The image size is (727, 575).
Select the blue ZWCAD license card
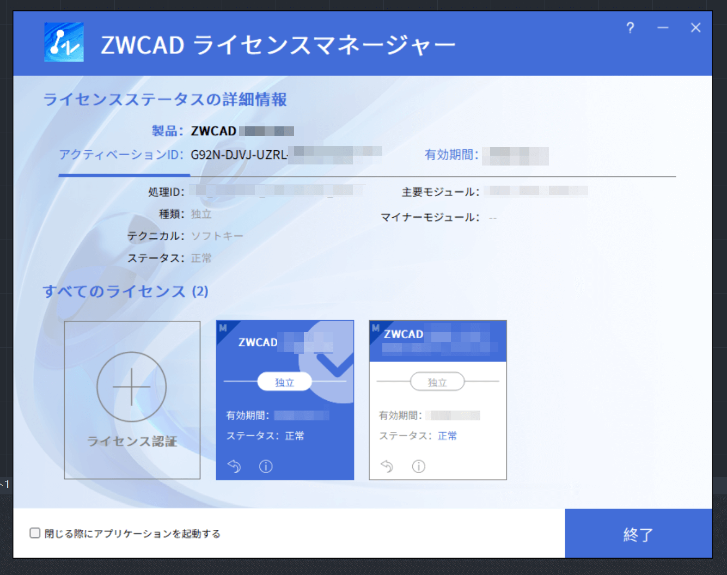pos(285,400)
